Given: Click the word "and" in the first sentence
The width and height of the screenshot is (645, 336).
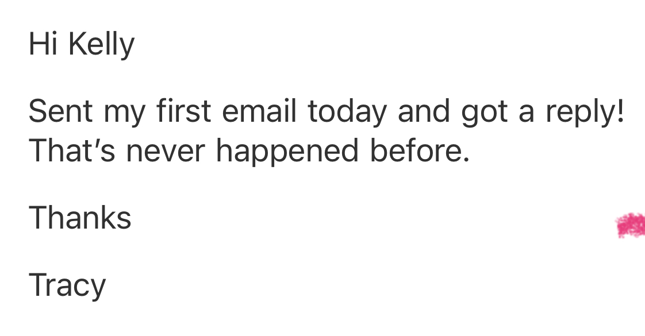Looking at the screenshot, I should point(422,111).
